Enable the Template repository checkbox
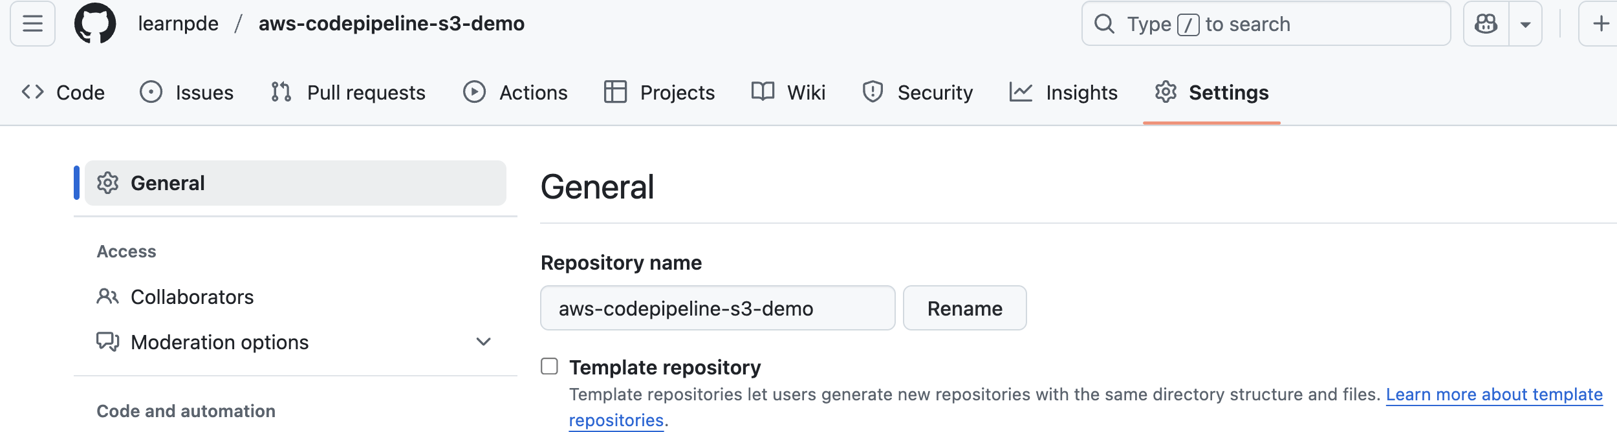Image resolution: width=1617 pixels, height=432 pixels. coord(549,366)
